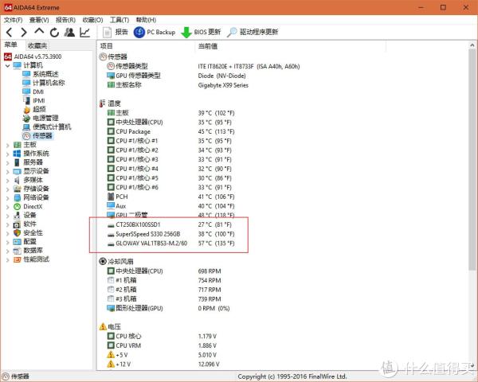Click 传感器 status bar entry
The height and width of the screenshot is (382, 478).
point(16,376)
